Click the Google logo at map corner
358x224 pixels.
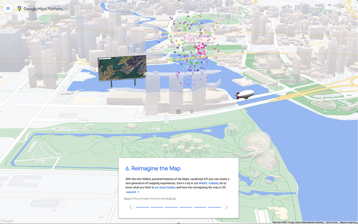click(7, 221)
